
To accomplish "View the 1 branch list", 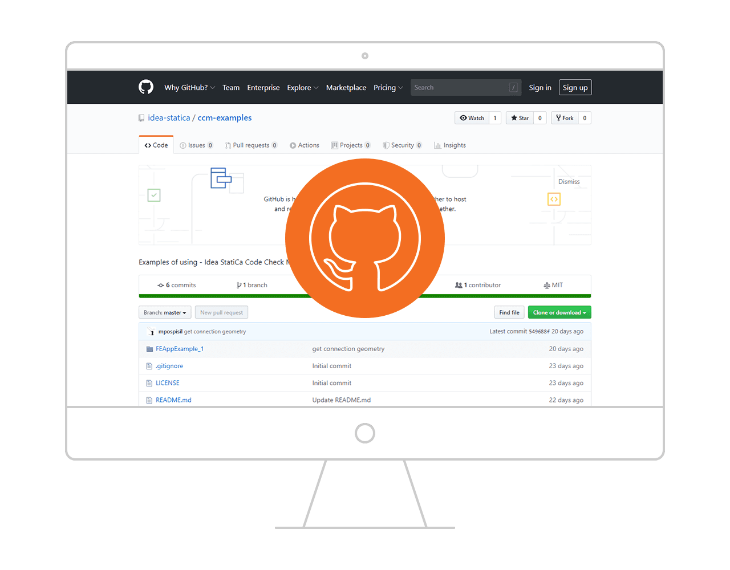I will tap(252, 285).
